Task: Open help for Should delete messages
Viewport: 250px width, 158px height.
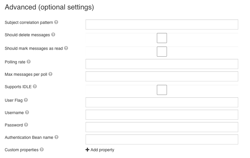Action: [x=53, y=34]
